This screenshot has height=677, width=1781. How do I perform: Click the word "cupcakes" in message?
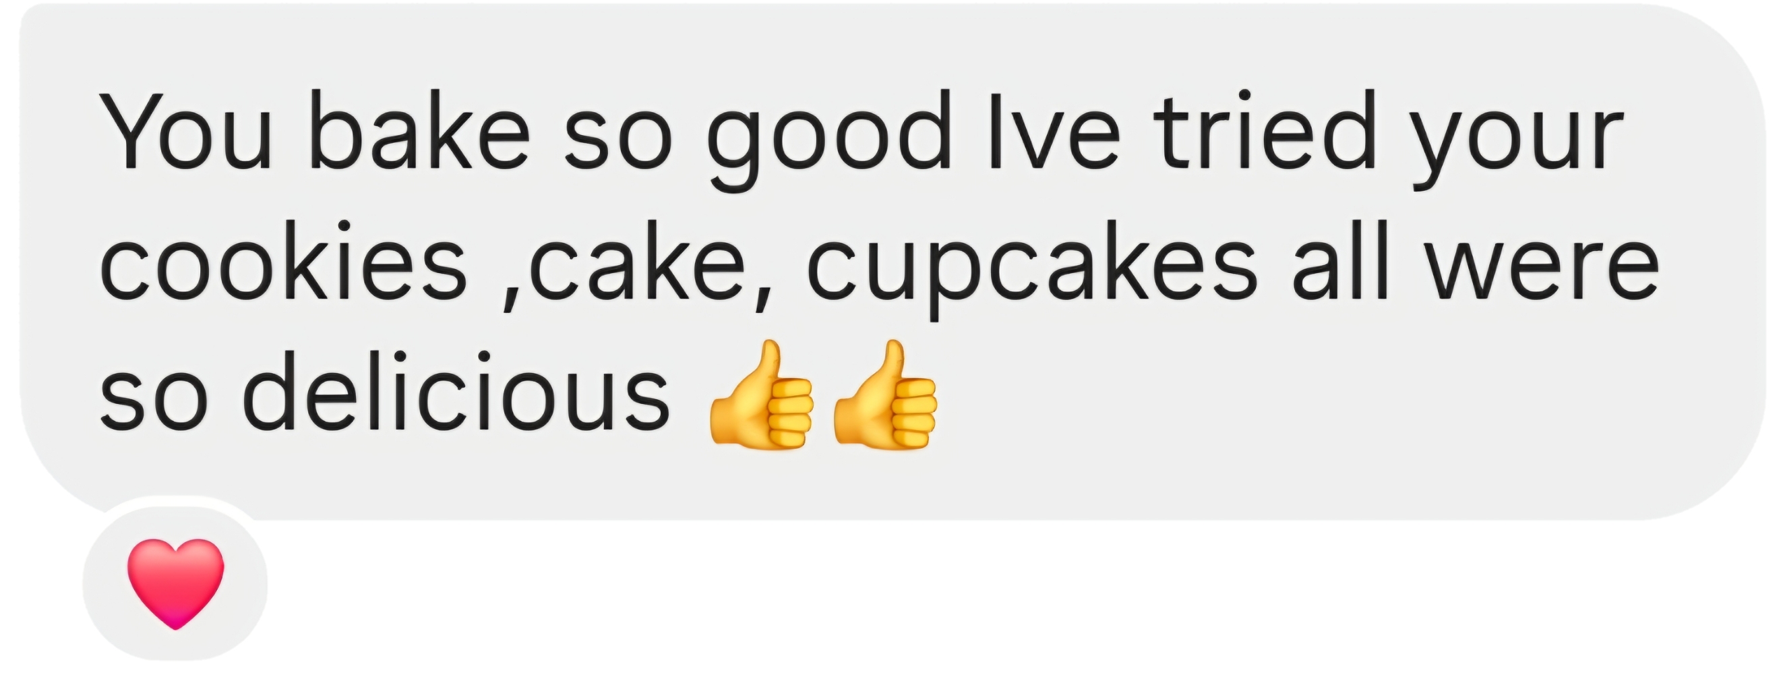pos(1031,270)
